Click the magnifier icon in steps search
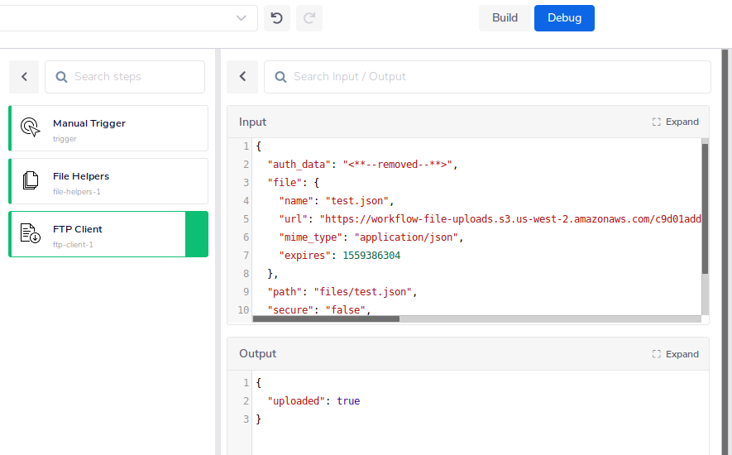The image size is (732, 455). coord(61,77)
